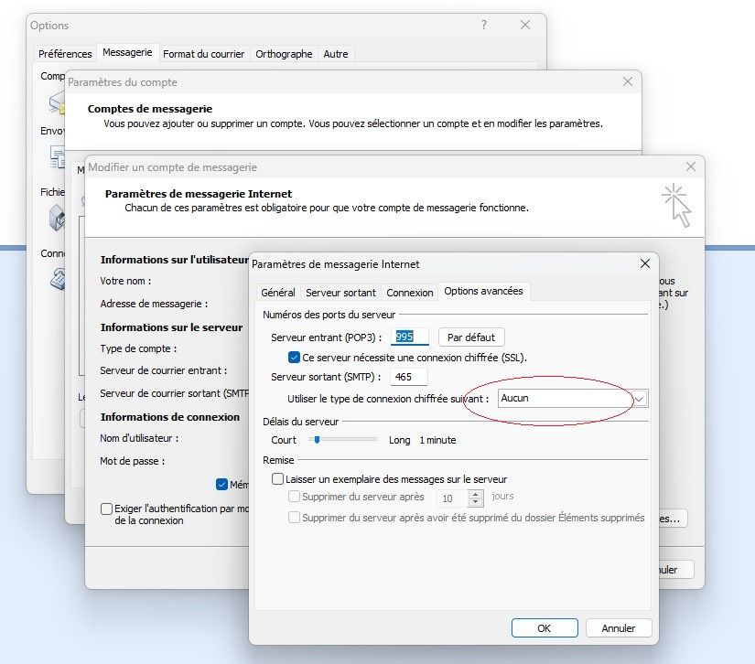Screen dimensions: 755x664
Task: Click the 'Adresse de messagerie :' label
Action: point(154,304)
